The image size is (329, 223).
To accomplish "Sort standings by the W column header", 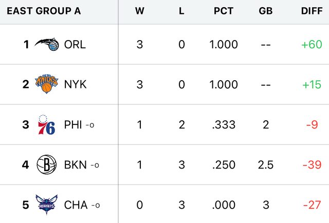I will click(139, 11).
